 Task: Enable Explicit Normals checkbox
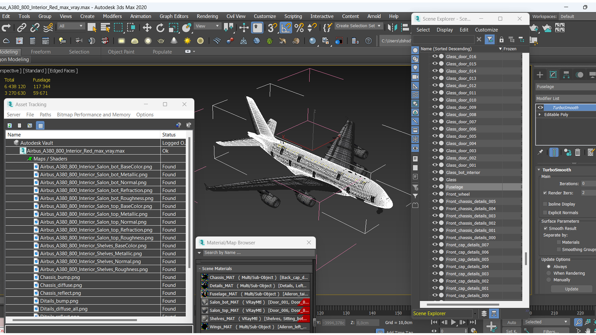coord(545,212)
